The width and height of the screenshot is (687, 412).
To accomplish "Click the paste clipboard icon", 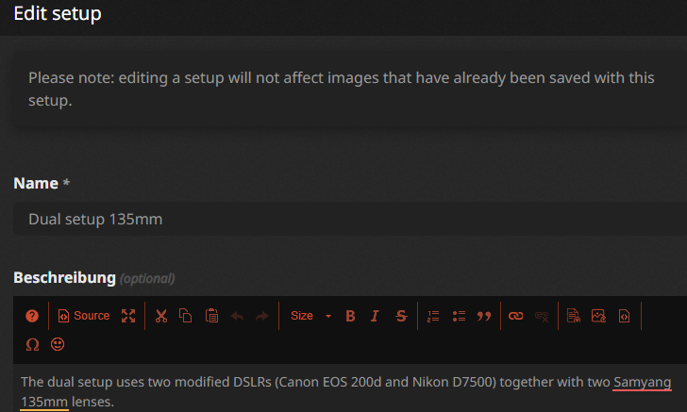I will (x=212, y=316).
